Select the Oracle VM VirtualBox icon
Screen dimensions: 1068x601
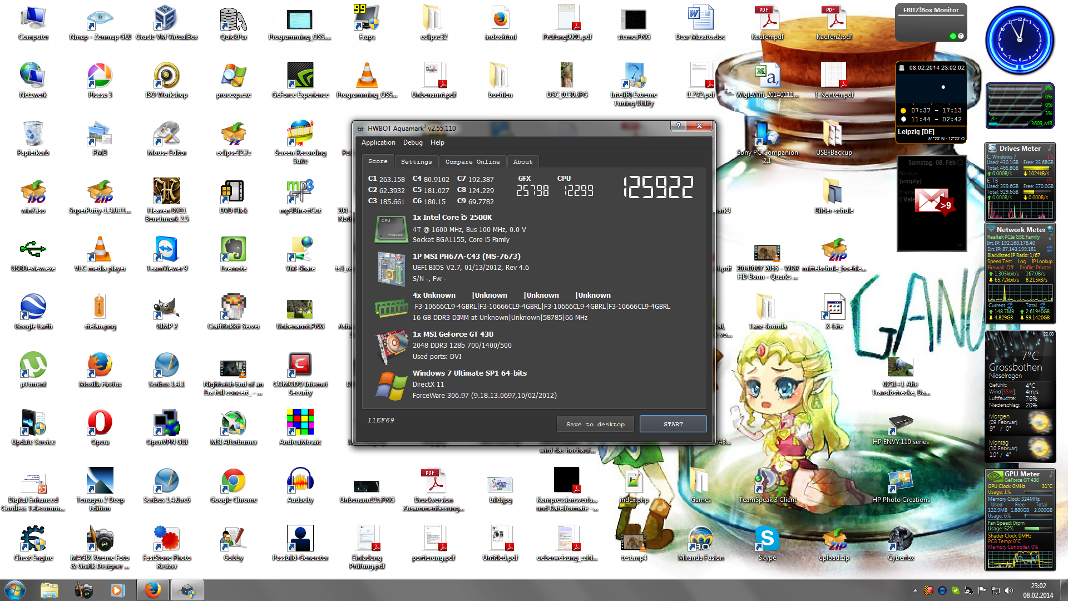pos(167,24)
